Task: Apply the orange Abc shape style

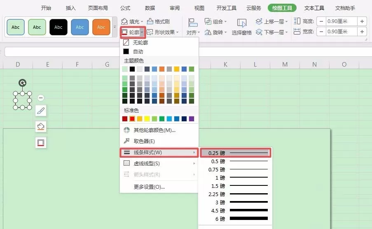Action: [x=101, y=27]
